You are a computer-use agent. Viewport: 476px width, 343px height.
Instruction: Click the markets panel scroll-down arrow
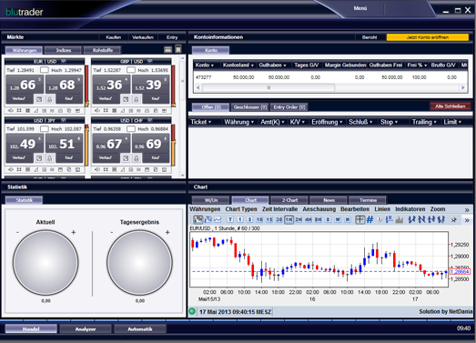coord(182,176)
